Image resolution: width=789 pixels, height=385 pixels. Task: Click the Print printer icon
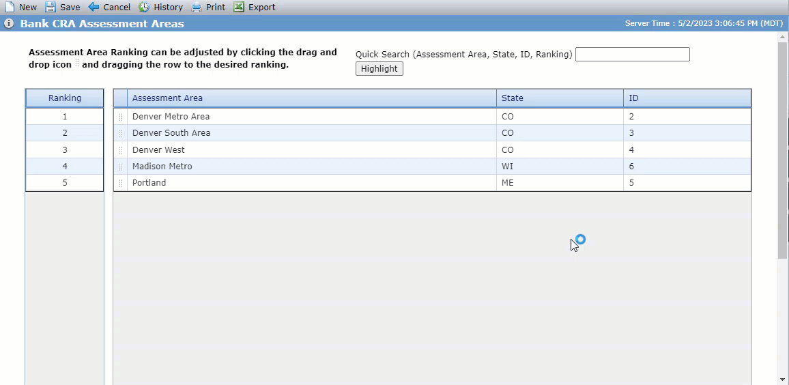click(197, 7)
